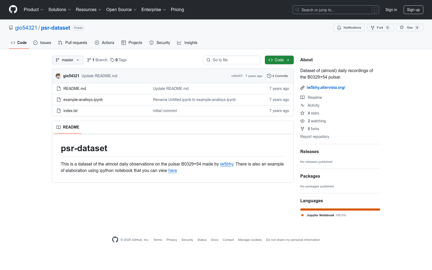Click the GitHub logo in footer
432x270 pixels.
point(115,240)
